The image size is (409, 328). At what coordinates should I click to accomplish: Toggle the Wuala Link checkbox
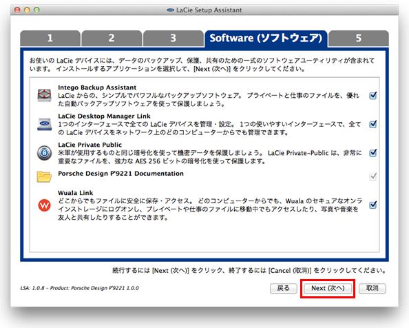pyautogui.click(x=373, y=205)
